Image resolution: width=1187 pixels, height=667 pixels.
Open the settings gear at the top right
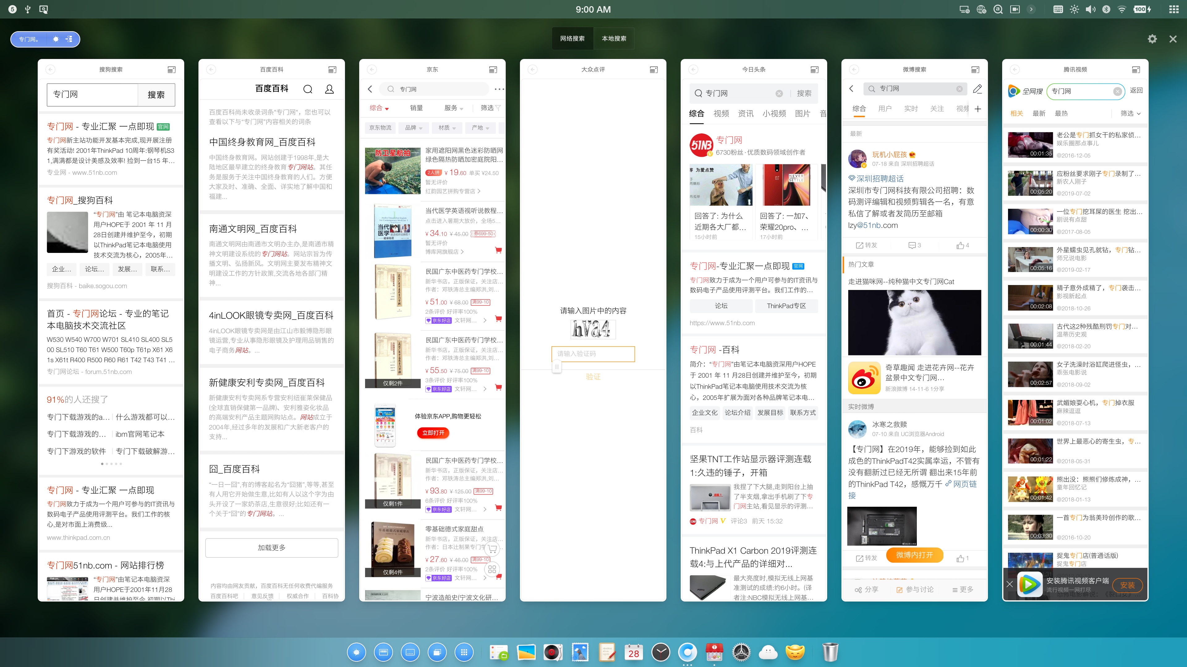[1152, 39]
